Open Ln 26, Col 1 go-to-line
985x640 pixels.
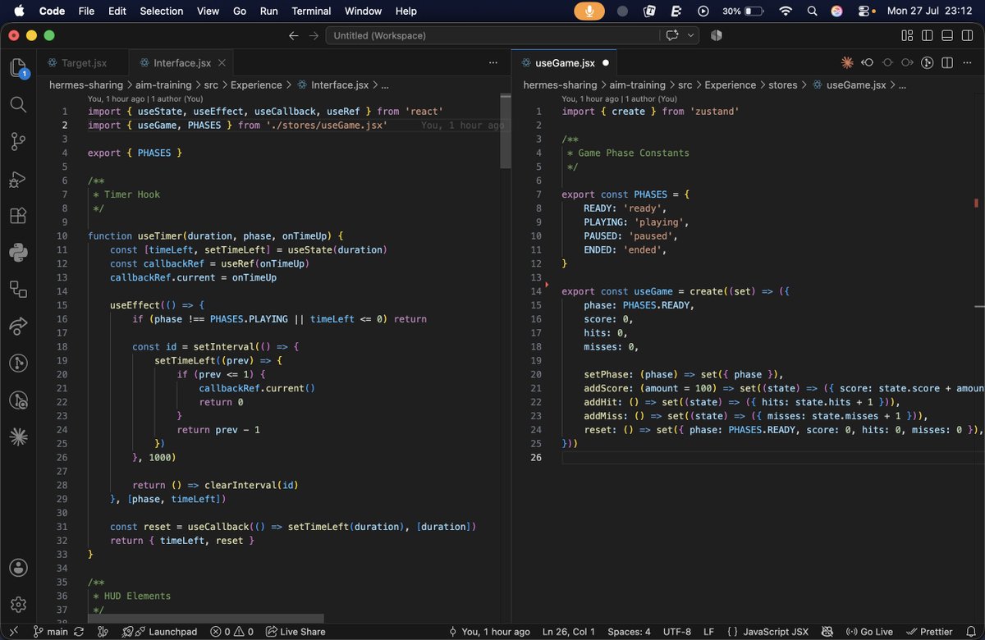(x=569, y=632)
